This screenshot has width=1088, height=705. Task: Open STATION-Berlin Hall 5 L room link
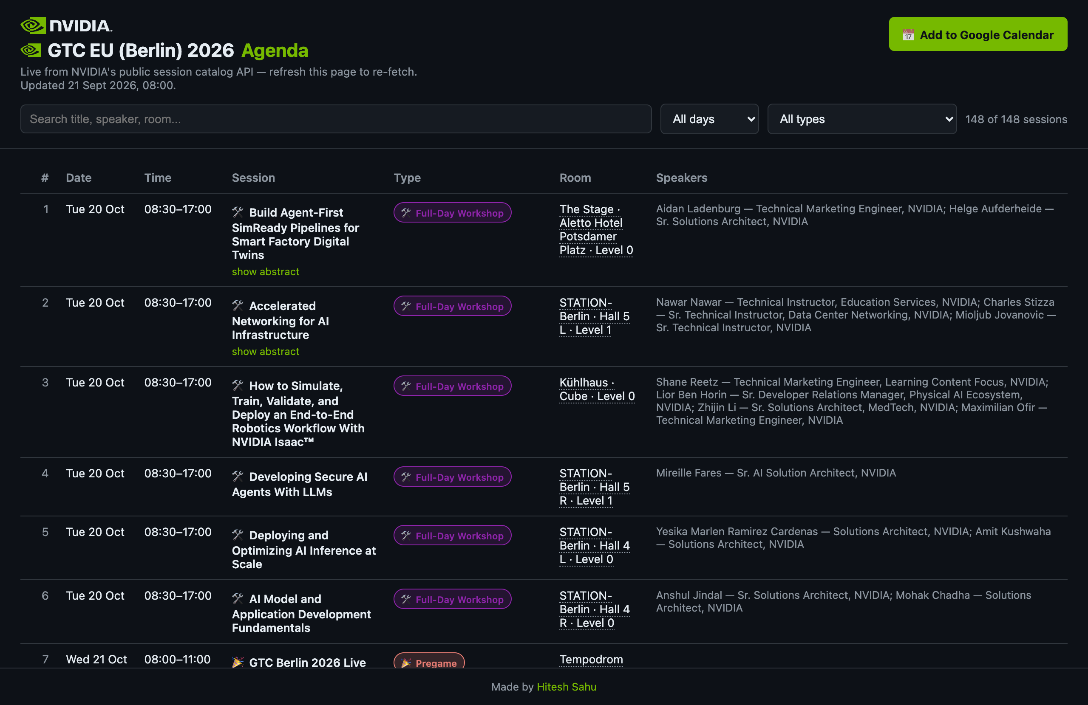coord(594,317)
